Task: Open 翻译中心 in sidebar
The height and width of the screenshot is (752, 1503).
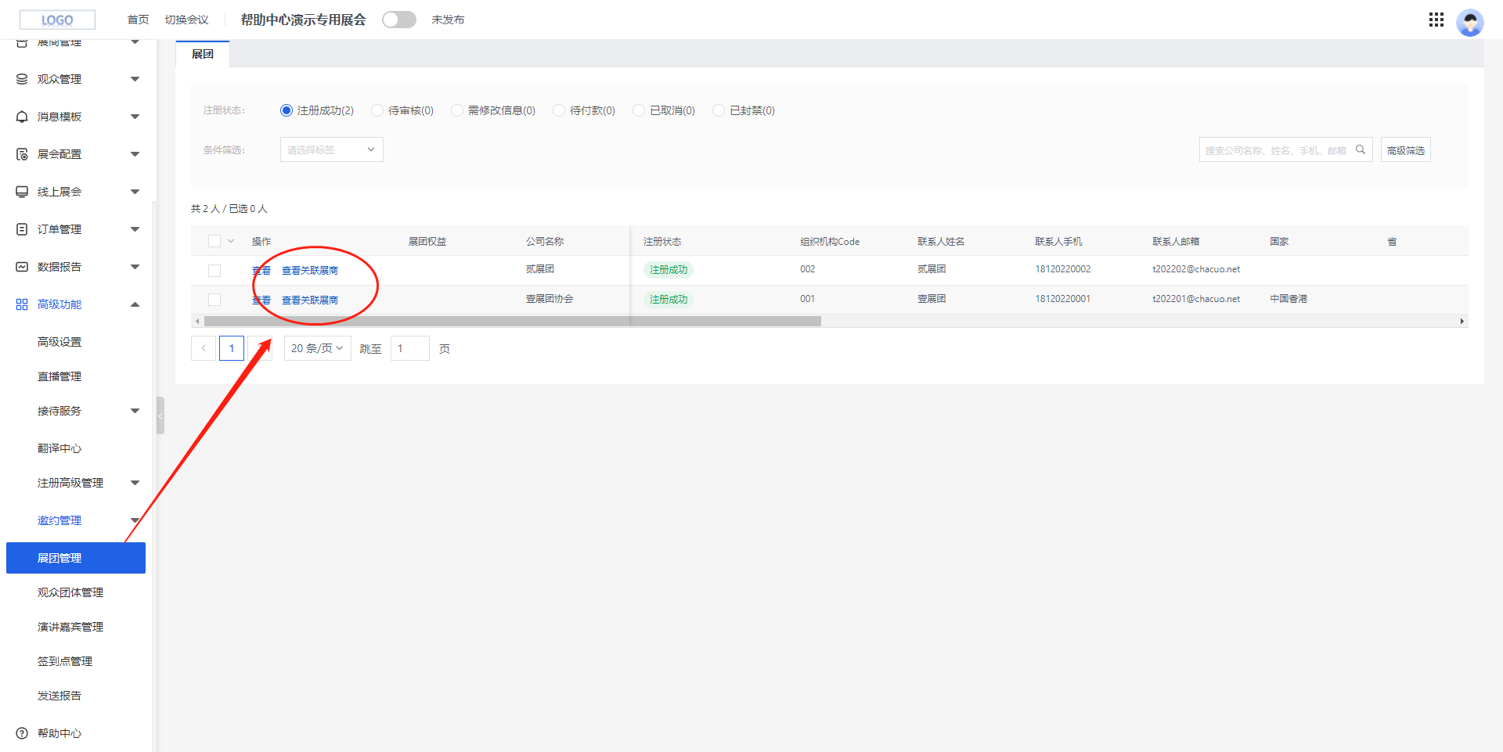Action: coord(59,448)
